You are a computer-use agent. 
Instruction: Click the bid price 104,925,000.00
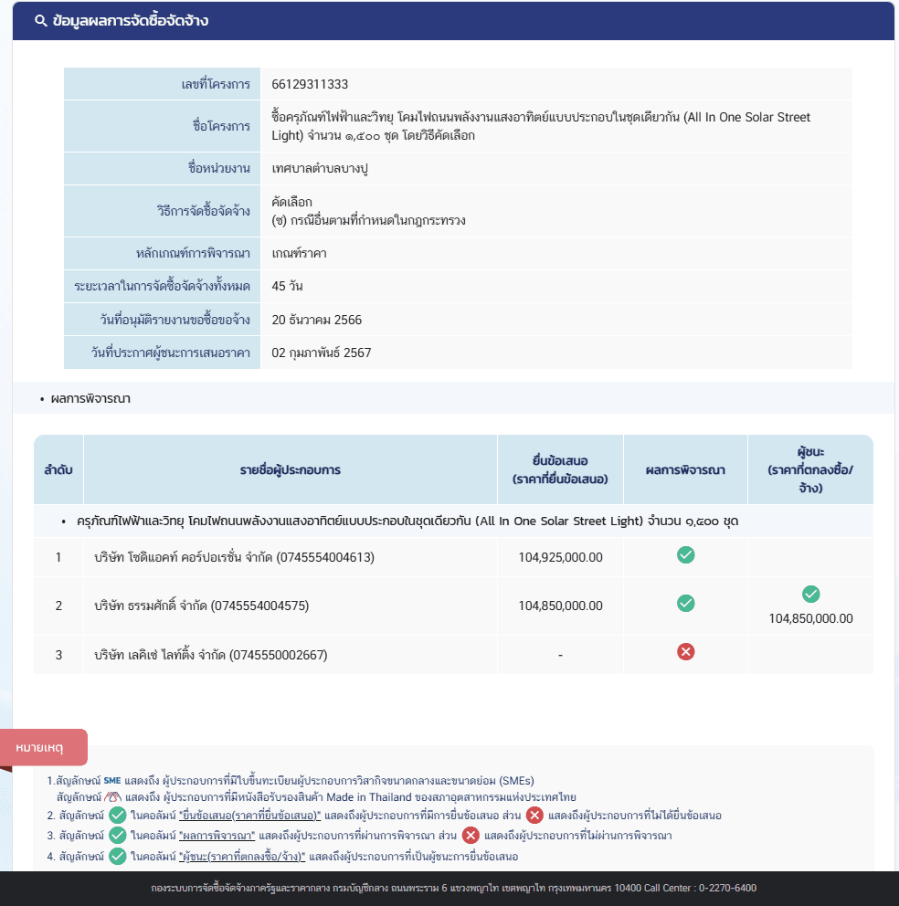coord(560,556)
